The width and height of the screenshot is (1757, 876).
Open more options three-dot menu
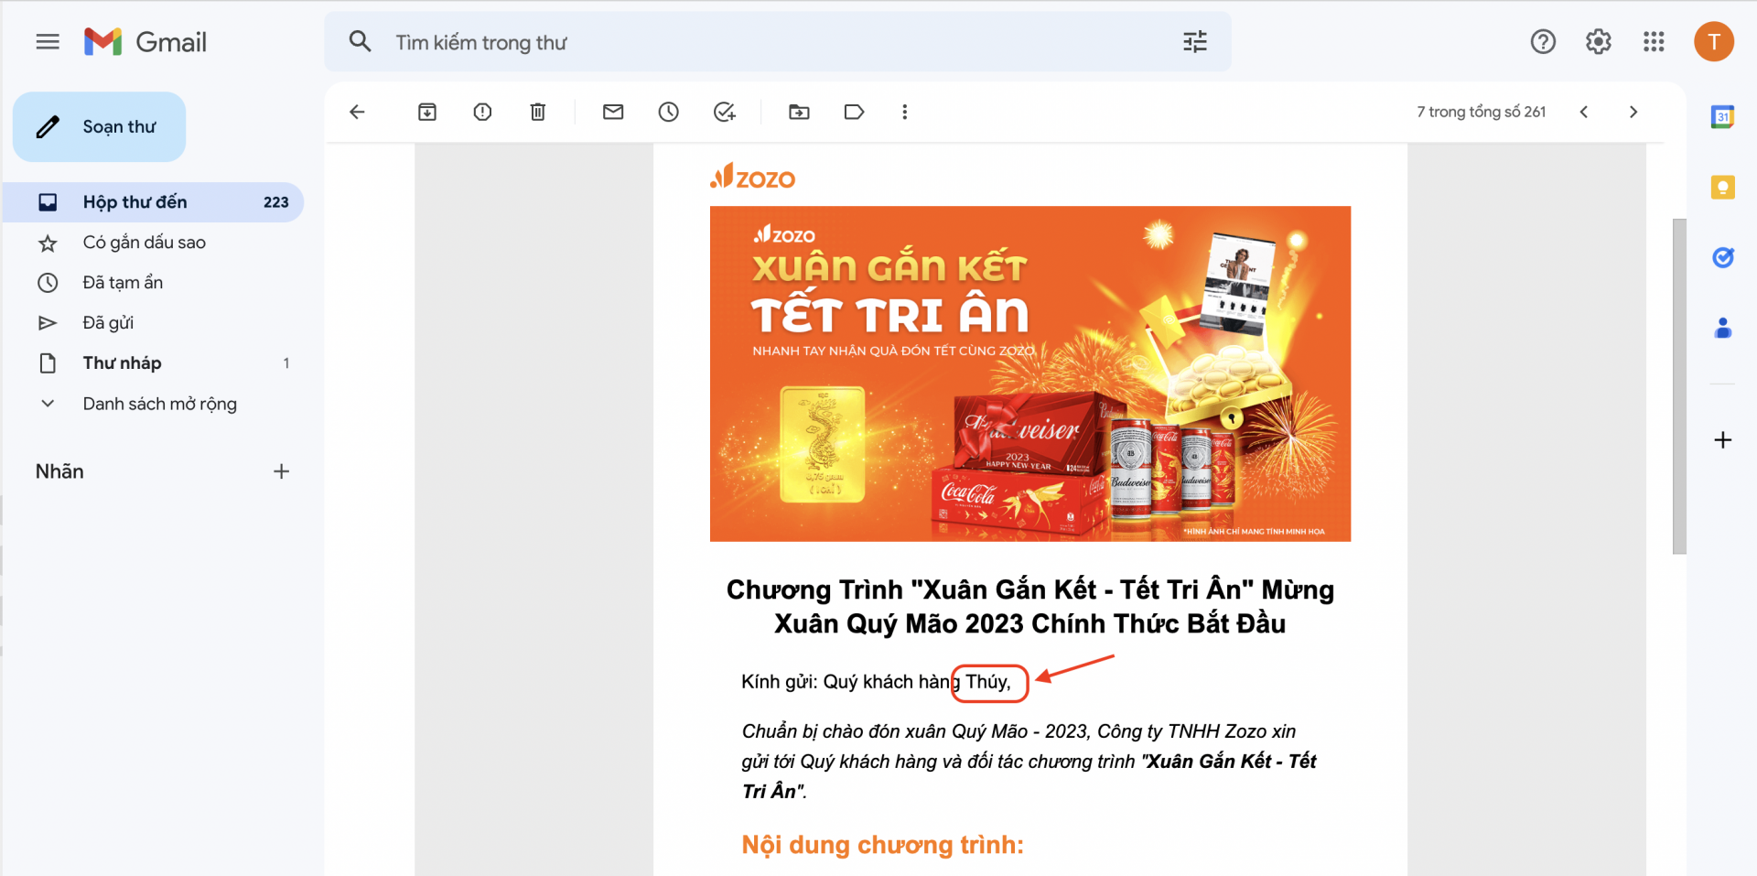904,112
